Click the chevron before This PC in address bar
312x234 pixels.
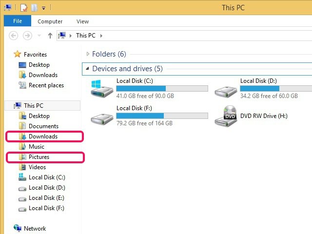click(71, 36)
